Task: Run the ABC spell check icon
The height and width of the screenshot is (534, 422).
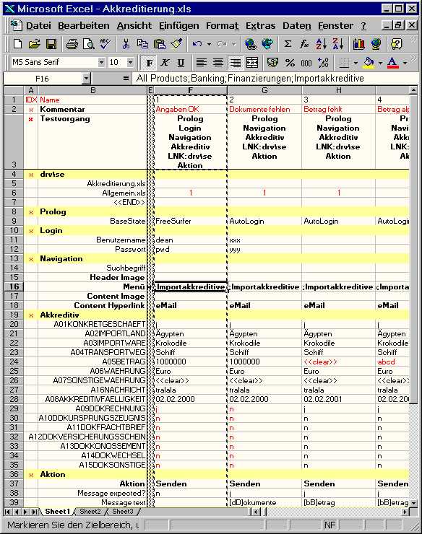Action: point(105,44)
